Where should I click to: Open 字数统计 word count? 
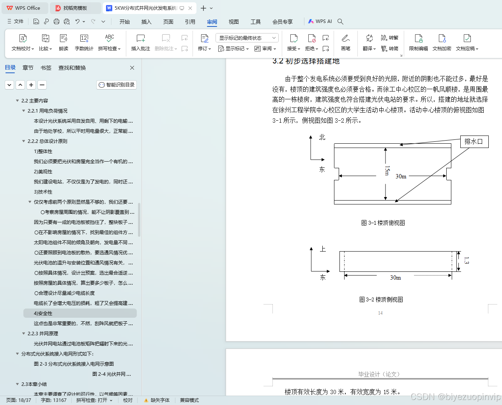[84, 43]
